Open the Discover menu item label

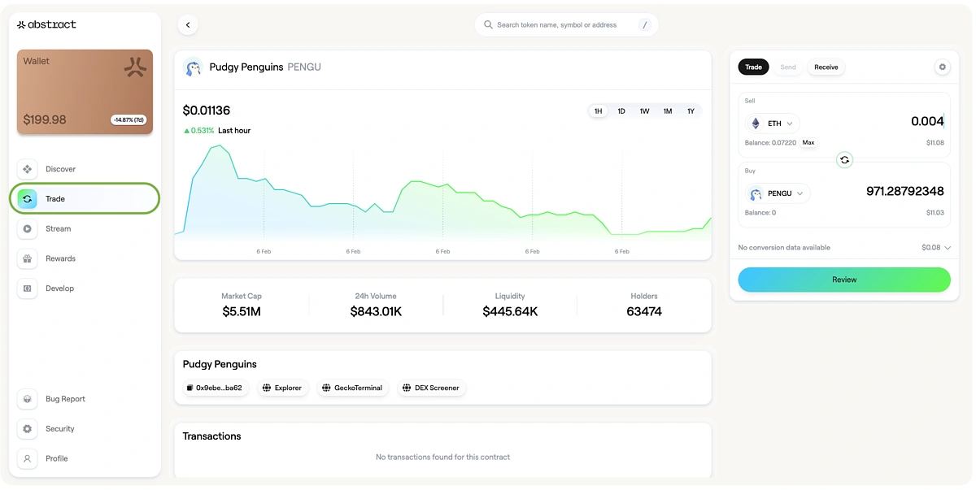60,169
